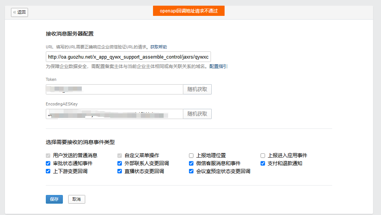The image size is (381, 215).
Task: Open the 配置指引 guide link
Action: click(x=219, y=67)
